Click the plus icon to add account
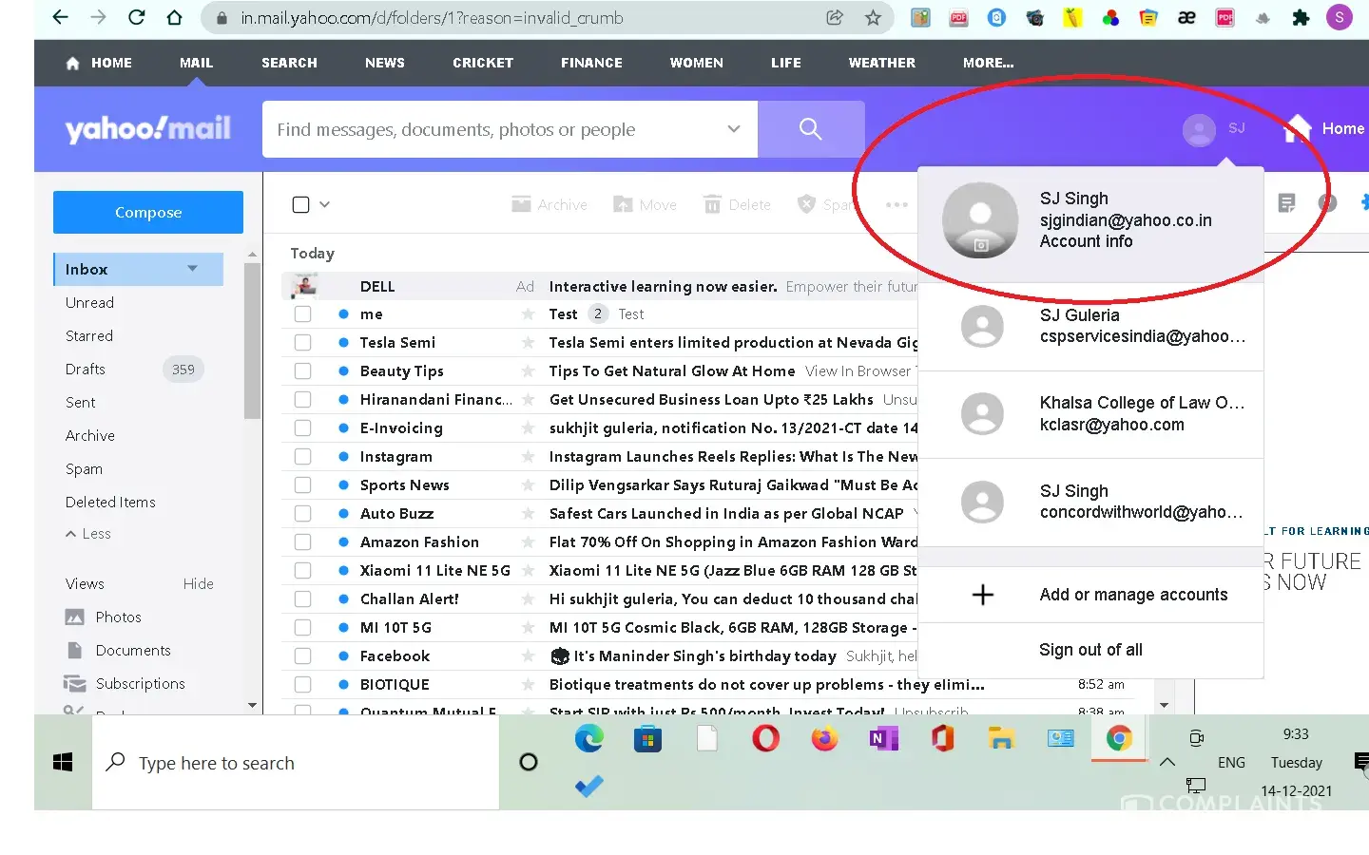Screen dimensions: 1369x855 [x=983, y=595]
